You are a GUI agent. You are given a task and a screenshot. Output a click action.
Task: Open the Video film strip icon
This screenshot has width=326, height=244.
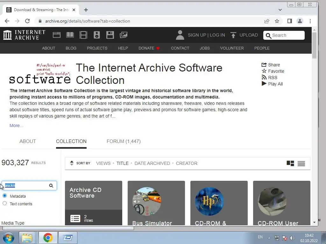tap(83, 35)
